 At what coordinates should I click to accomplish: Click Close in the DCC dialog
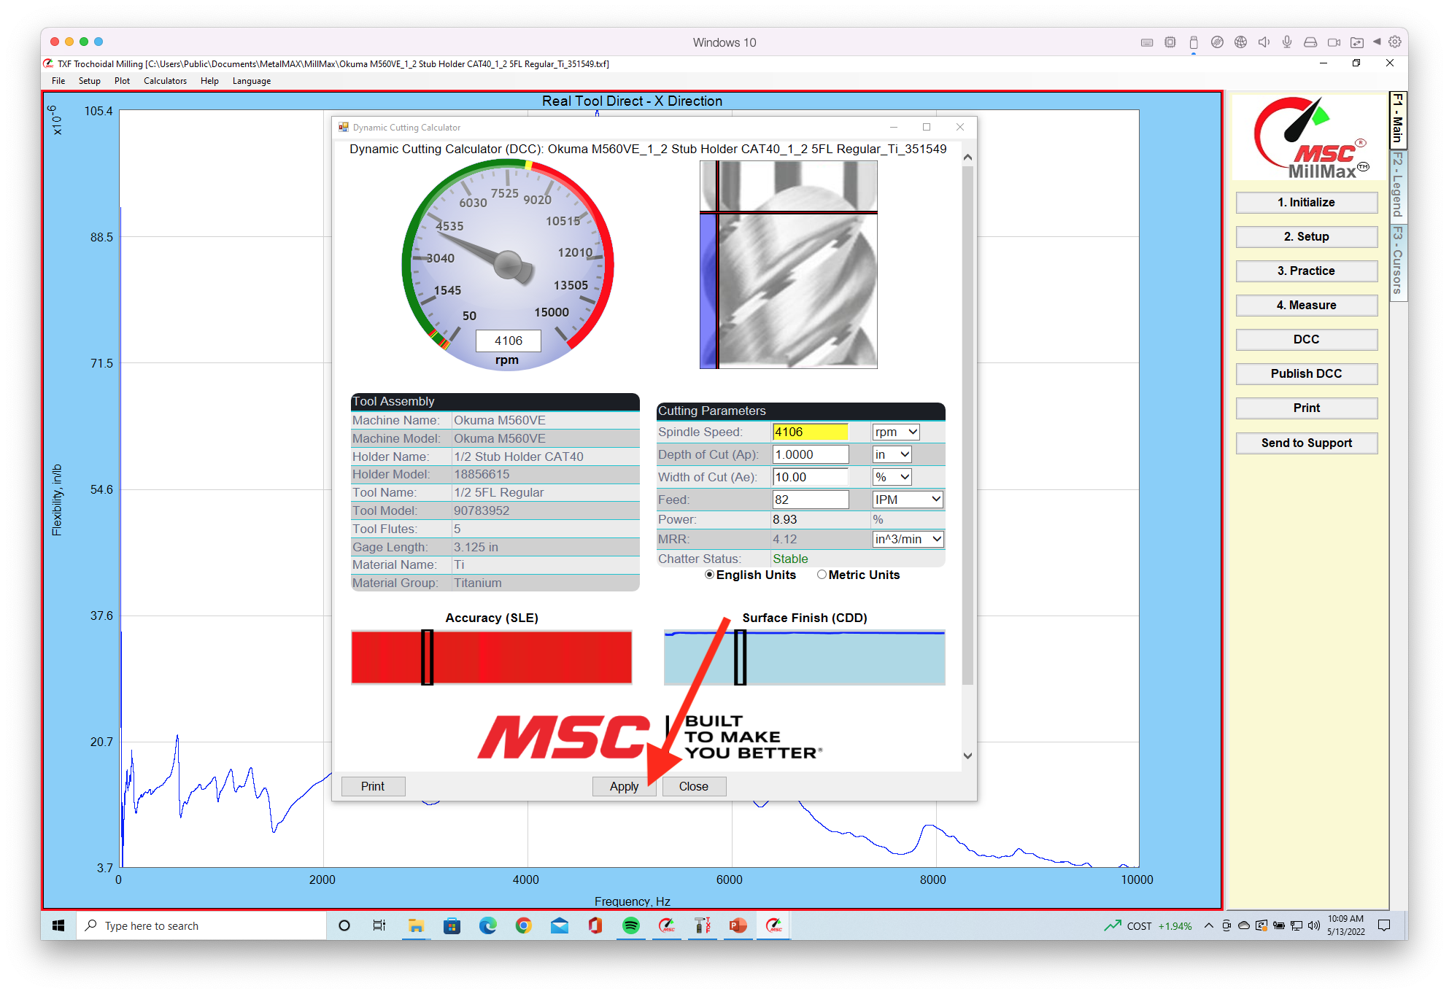coord(694,786)
